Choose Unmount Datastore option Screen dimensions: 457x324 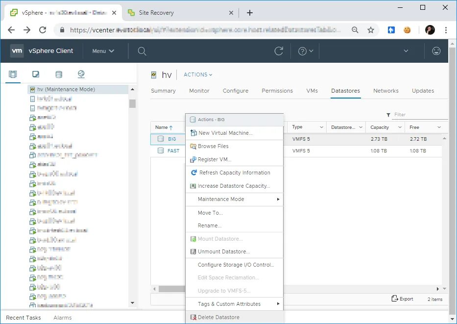click(234, 251)
